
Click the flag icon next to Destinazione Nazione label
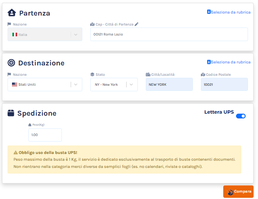tap(9, 75)
